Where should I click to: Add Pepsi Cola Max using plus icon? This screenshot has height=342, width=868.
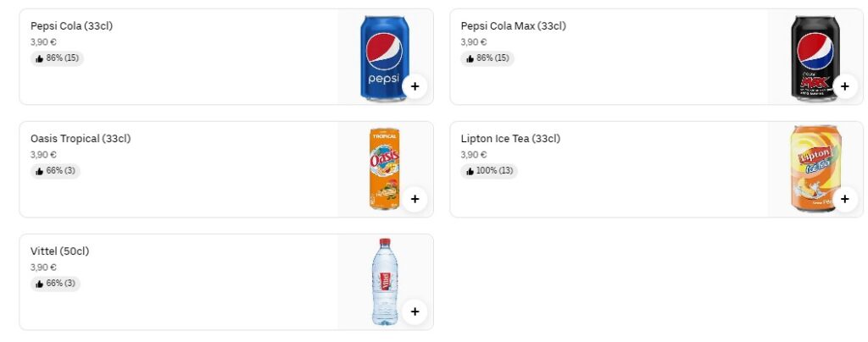tap(844, 86)
